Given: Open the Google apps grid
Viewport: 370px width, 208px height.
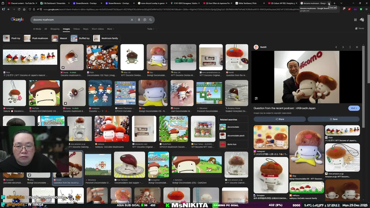Looking at the screenshot, I should [x=355, y=20].
